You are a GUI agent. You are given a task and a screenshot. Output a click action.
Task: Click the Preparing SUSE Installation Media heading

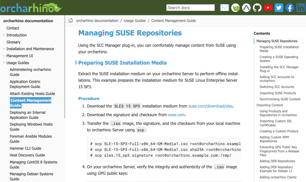(x=122, y=63)
